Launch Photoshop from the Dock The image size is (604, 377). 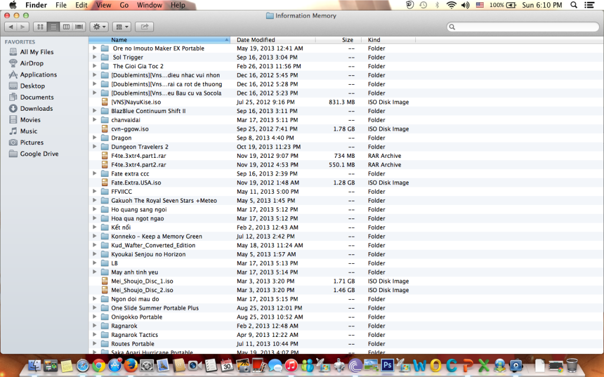point(387,365)
